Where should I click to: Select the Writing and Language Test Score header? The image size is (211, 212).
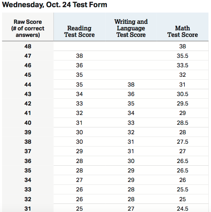(131, 28)
